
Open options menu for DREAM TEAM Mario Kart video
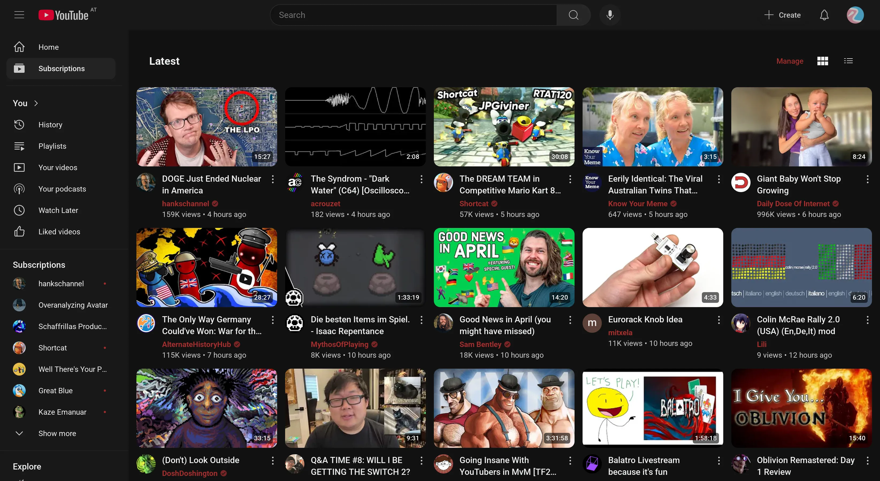[570, 179]
